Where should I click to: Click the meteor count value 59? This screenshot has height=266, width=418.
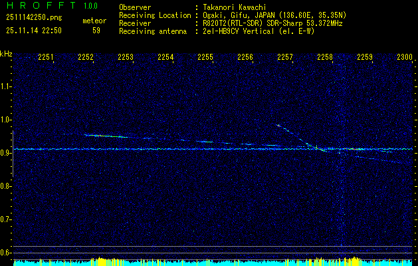point(96,31)
